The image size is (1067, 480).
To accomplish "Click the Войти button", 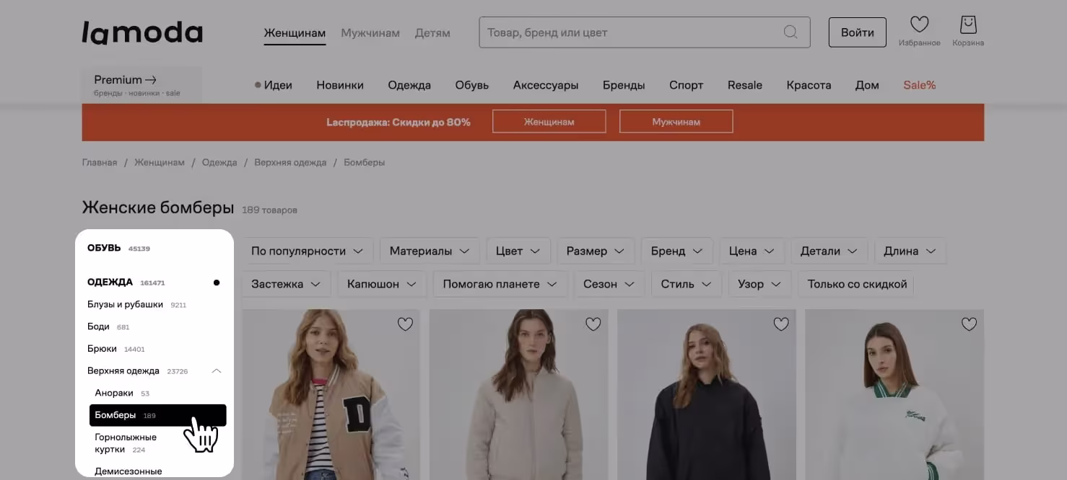I will click(x=857, y=32).
